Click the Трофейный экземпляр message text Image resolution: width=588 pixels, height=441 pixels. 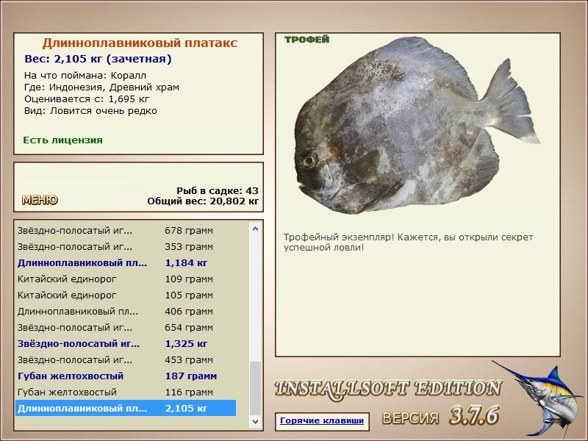coord(408,243)
